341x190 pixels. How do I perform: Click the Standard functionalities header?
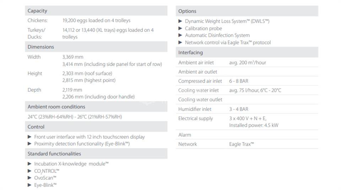tap(96, 153)
